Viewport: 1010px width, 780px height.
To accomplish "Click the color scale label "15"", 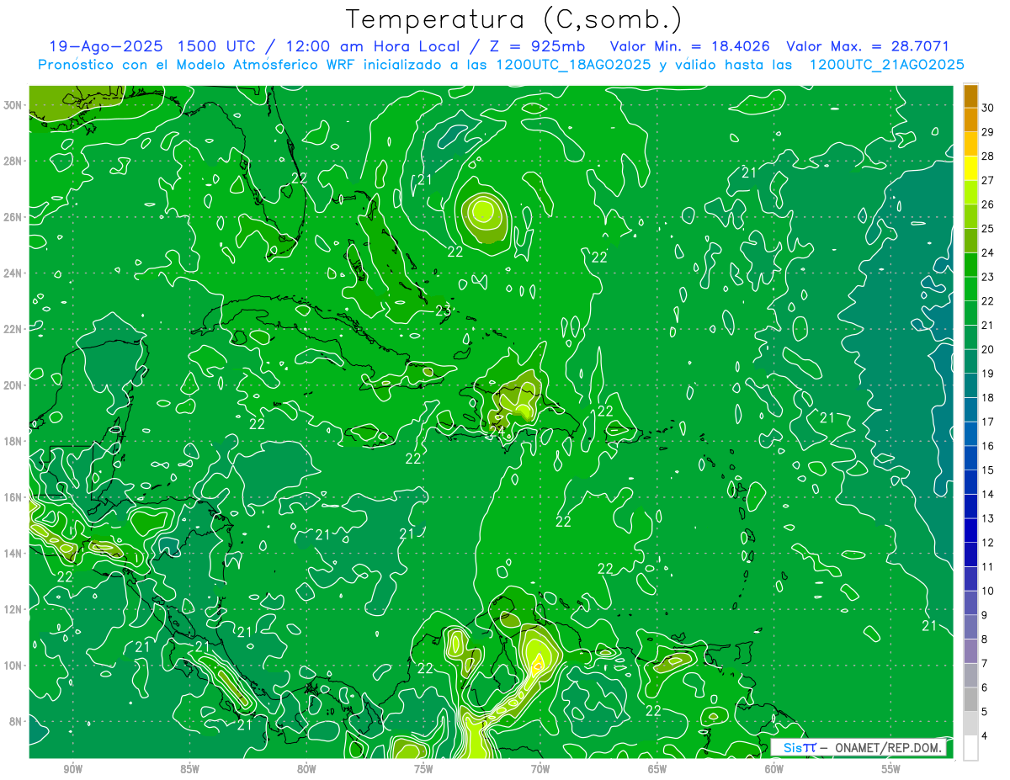I will tap(987, 470).
